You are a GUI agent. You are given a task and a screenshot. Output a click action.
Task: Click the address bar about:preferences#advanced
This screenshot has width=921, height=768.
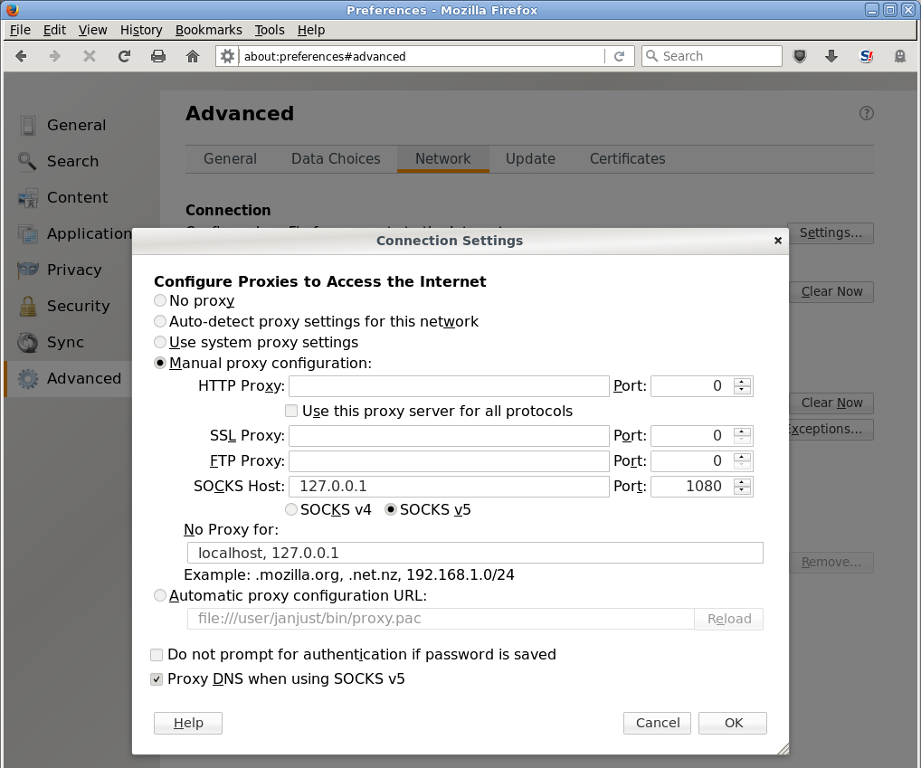tap(422, 56)
